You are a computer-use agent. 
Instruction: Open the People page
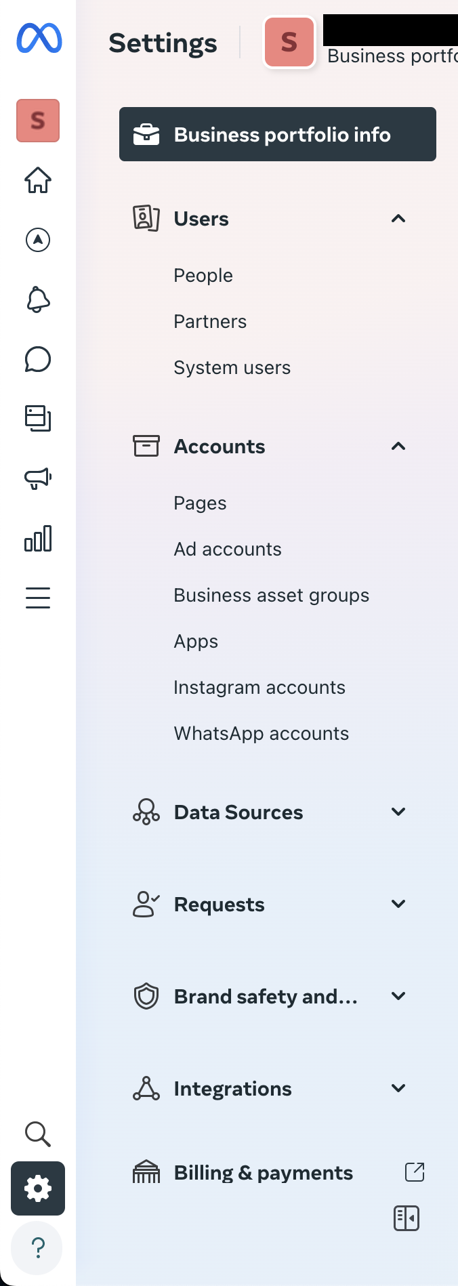tap(203, 275)
